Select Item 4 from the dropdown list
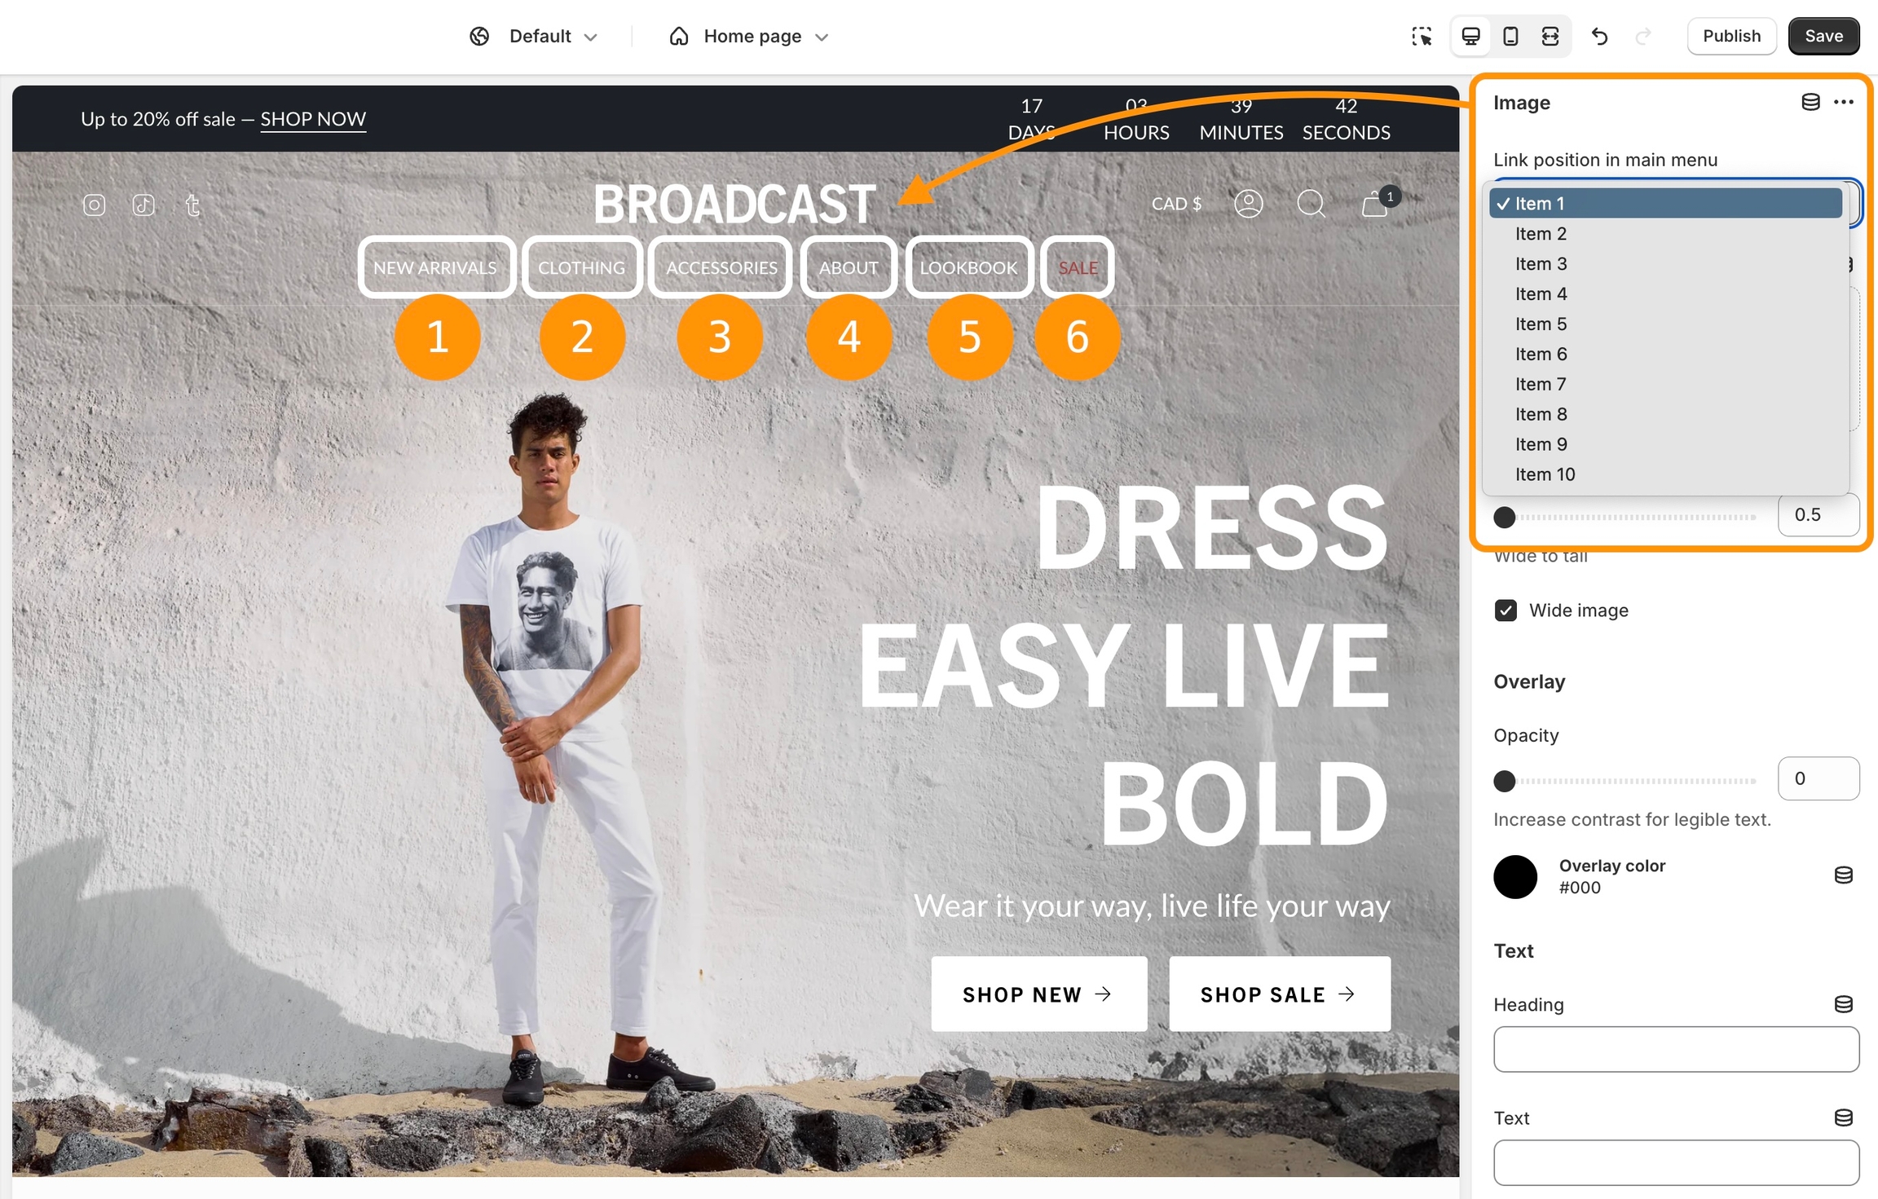The image size is (1878, 1199). [x=1541, y=293]
